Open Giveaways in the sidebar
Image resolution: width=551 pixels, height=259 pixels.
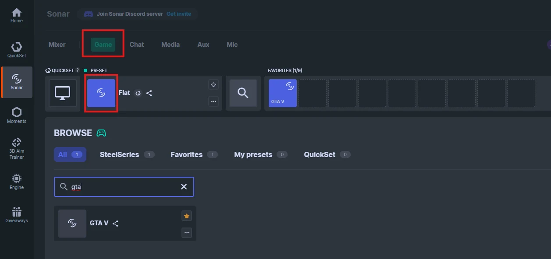17,215
